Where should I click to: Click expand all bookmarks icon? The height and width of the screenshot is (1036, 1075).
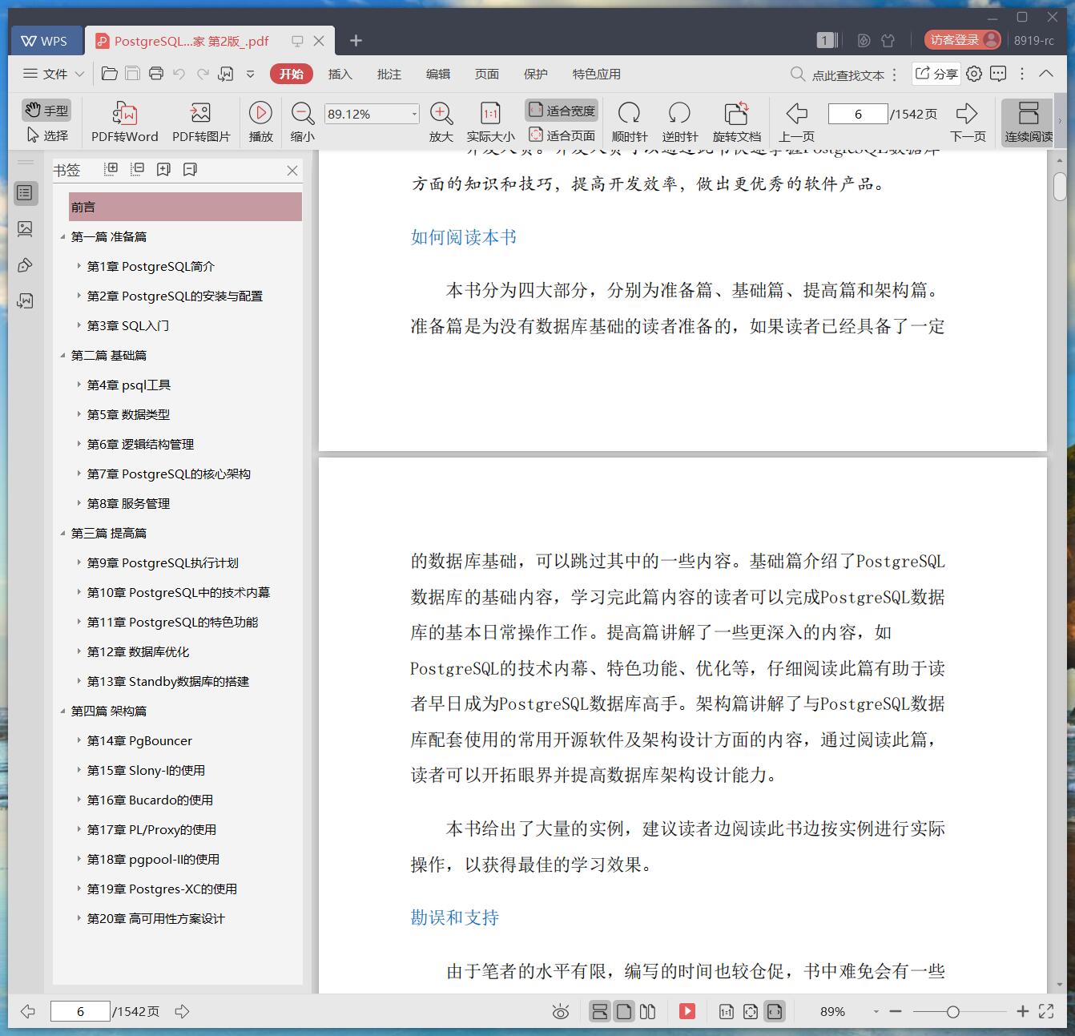[111, 169]
